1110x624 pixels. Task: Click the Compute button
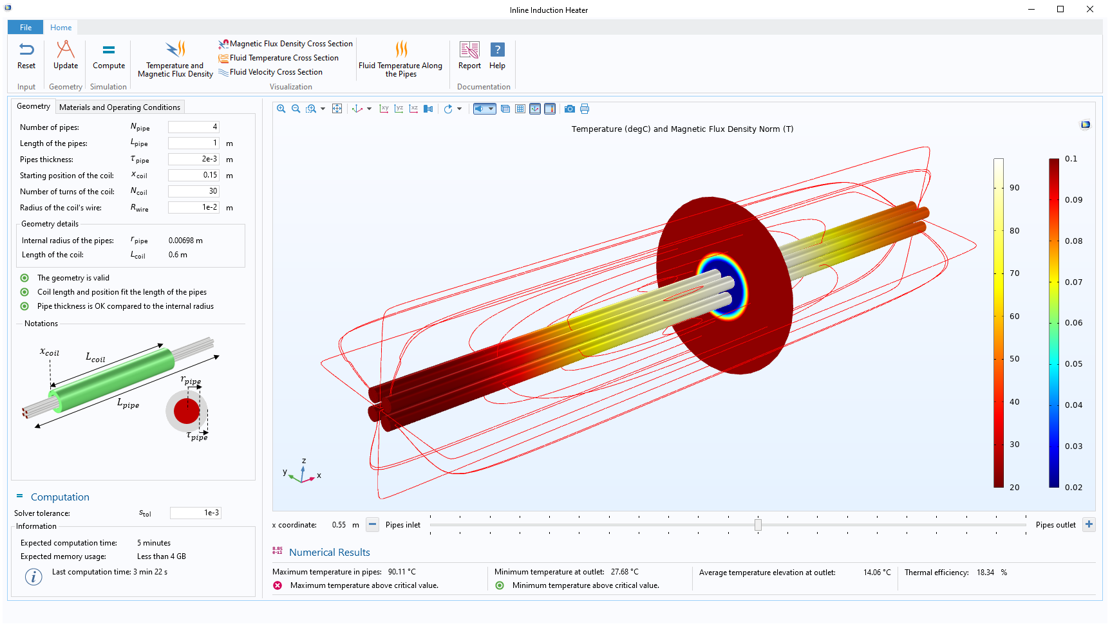[109, 55]
